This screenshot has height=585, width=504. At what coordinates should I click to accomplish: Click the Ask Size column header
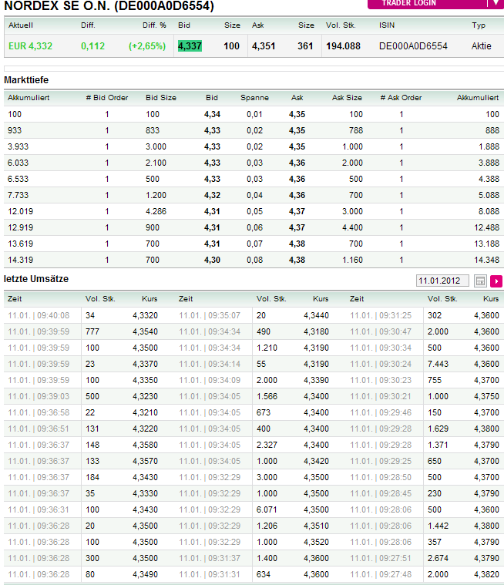(x=347, y=98)
